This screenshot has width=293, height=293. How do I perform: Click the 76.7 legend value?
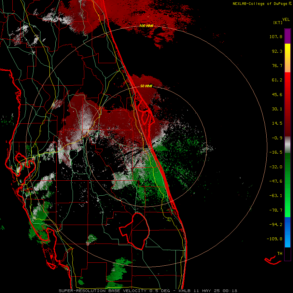[x=277, y=65]
